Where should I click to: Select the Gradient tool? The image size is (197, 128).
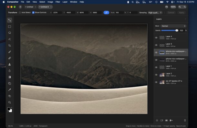point(10,77)
